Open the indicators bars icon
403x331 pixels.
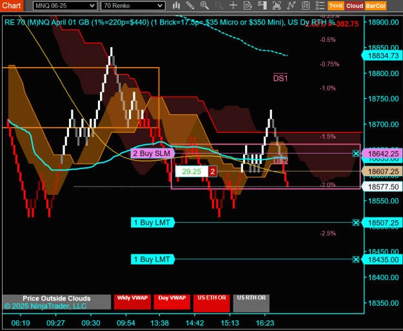277,5
